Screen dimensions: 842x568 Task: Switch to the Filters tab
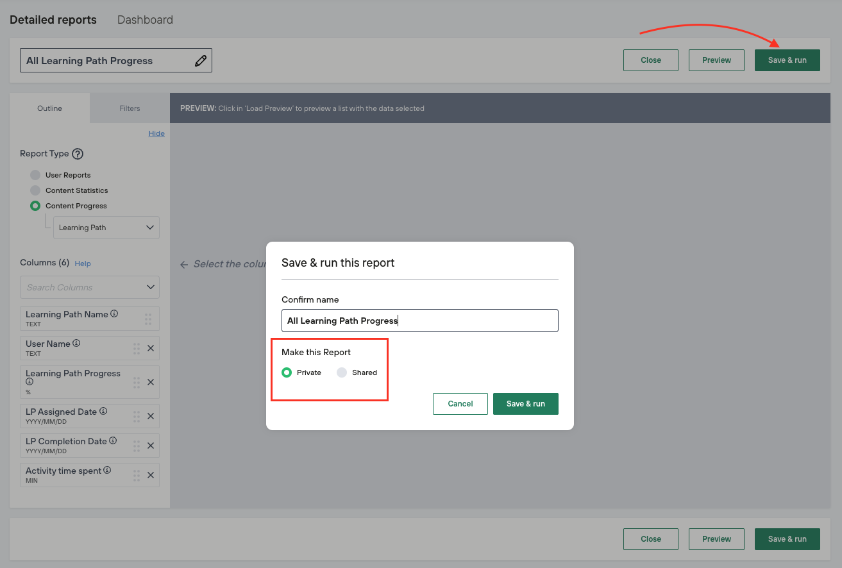coord(130,108)
